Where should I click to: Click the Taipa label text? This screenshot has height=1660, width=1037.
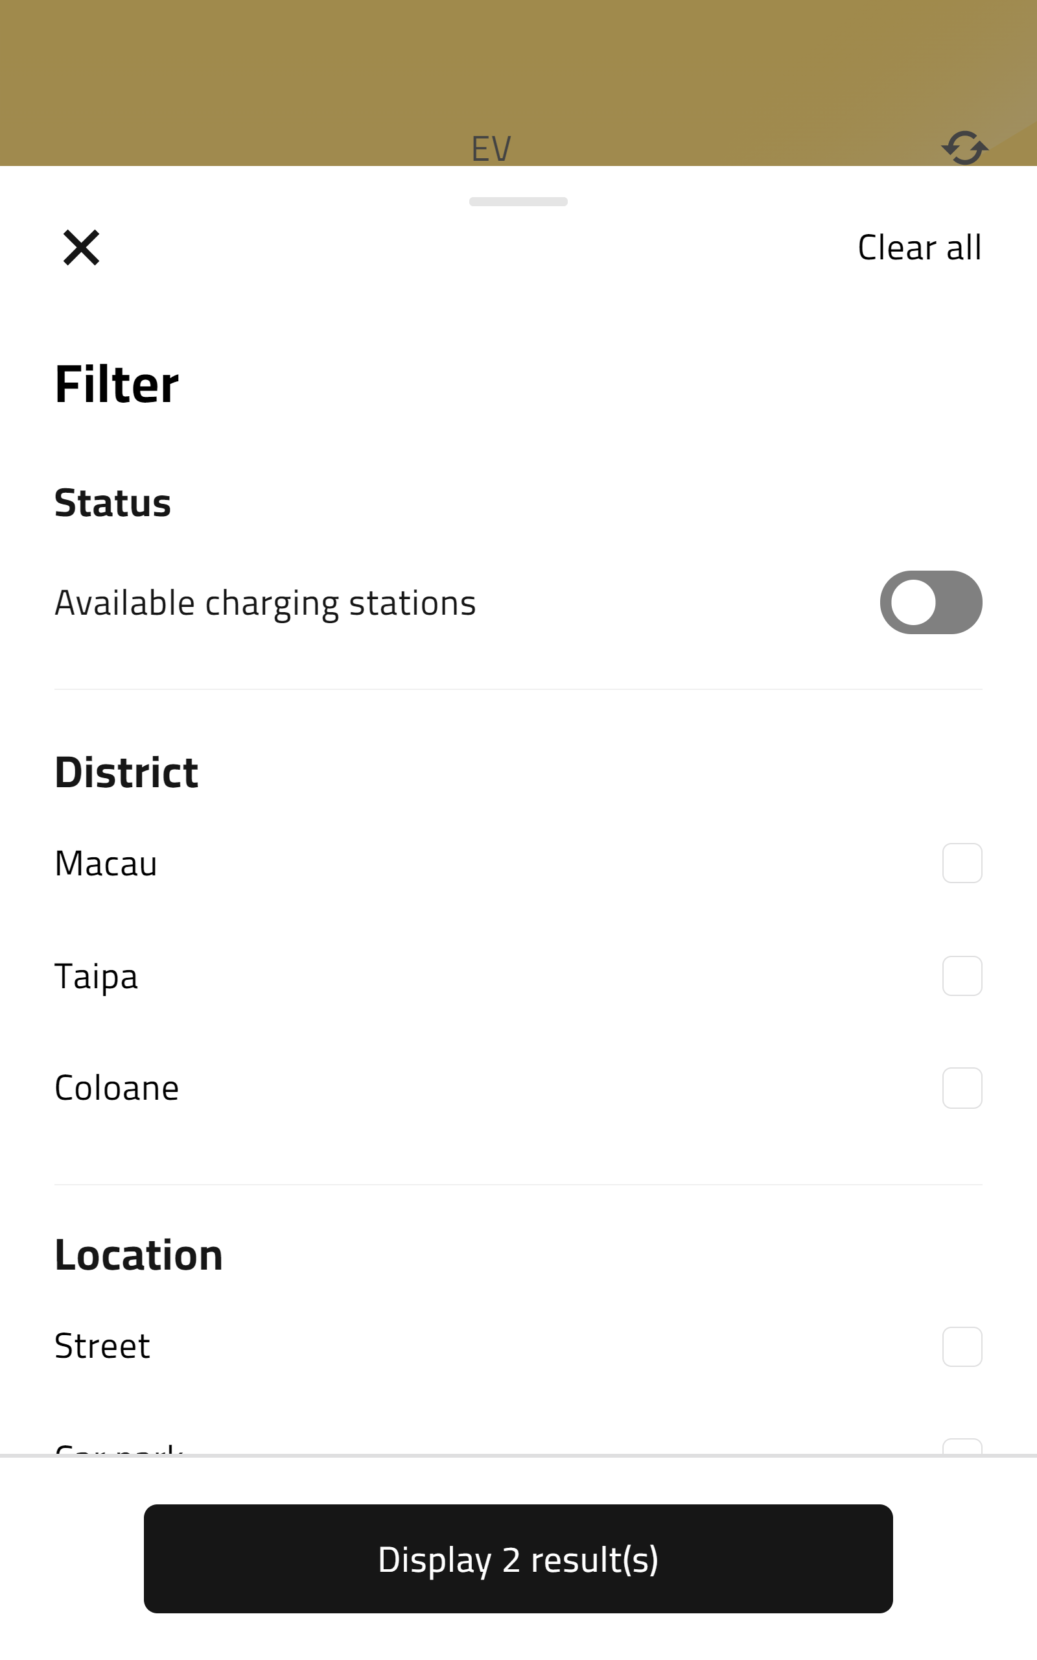97,977
